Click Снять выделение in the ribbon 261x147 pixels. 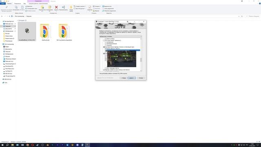108,9
